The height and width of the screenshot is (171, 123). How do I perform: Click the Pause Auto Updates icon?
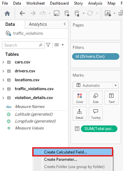77,14
